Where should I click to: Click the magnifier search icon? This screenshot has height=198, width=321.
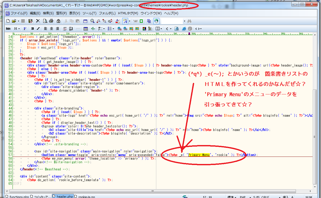pos(92,21)
